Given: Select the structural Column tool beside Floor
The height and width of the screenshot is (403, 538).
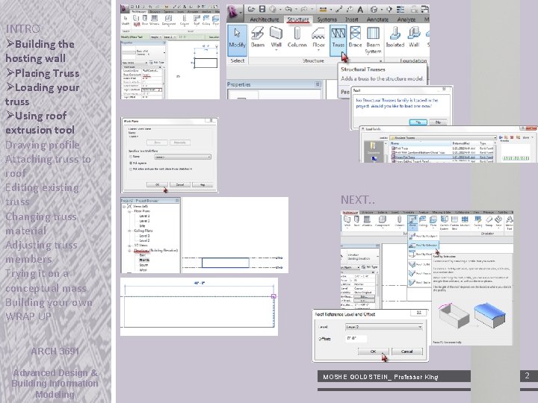Looking at the screenshot, I should (297, 38).
